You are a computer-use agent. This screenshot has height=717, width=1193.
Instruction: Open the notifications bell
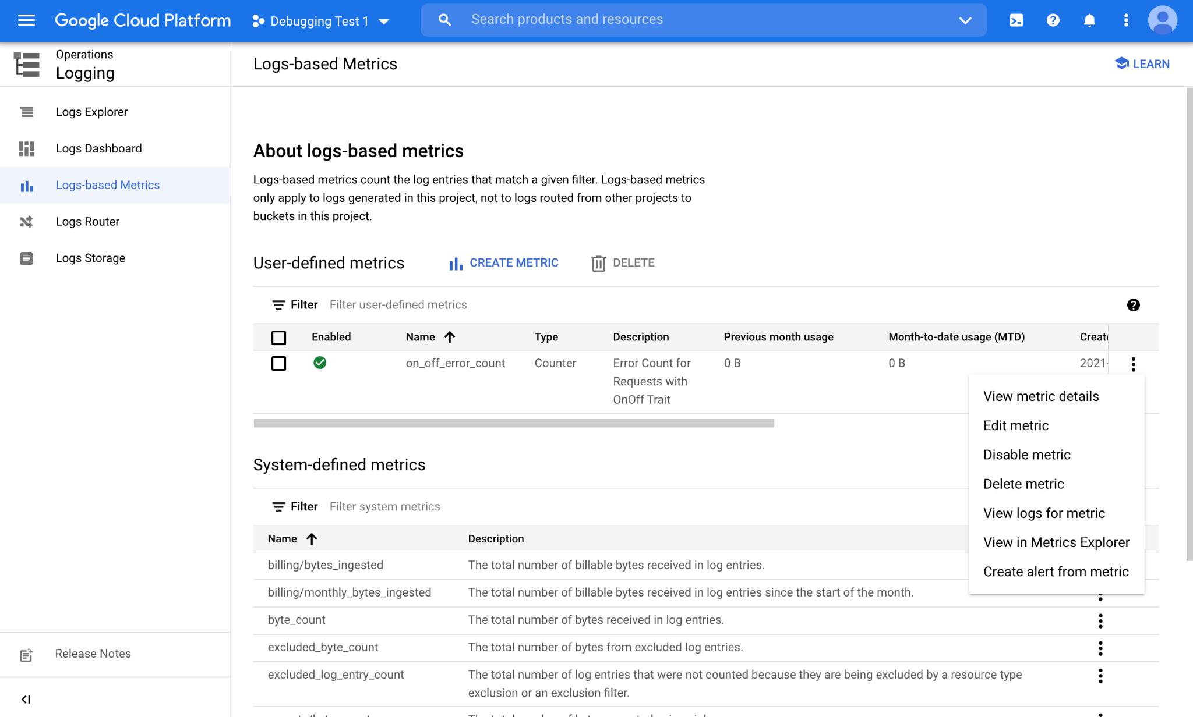coord(1089,21)
